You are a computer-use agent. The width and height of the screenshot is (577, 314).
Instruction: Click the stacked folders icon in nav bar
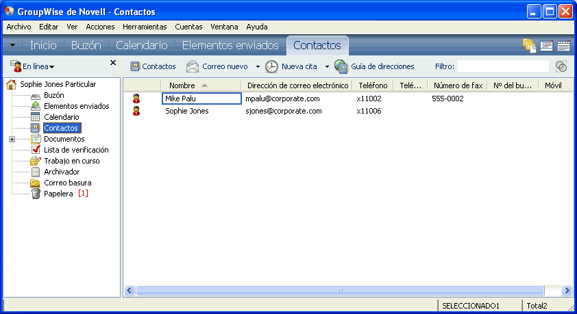pyautogui.click(x=530, y=46)
